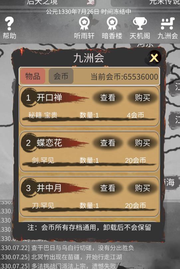This screenshot has width=180, height=269.
Task: View details of 开口禅 with 查看
Action: pyautogui.click(x=107, y=98)
